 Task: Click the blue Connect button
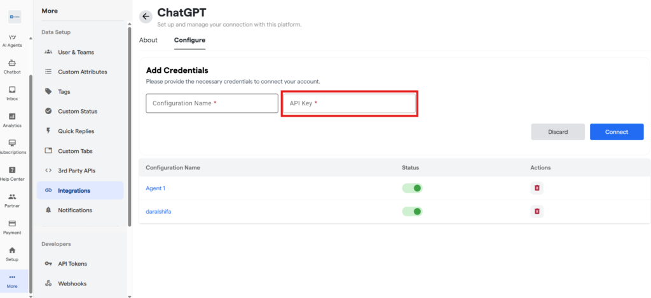coord(617,132)
